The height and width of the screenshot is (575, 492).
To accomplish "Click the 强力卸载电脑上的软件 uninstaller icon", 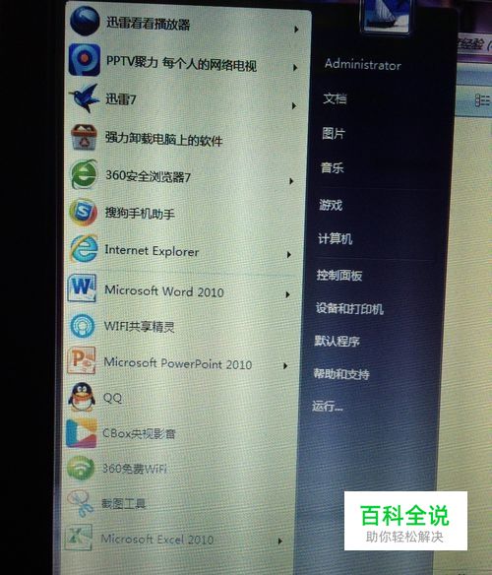I will (84, 137).
